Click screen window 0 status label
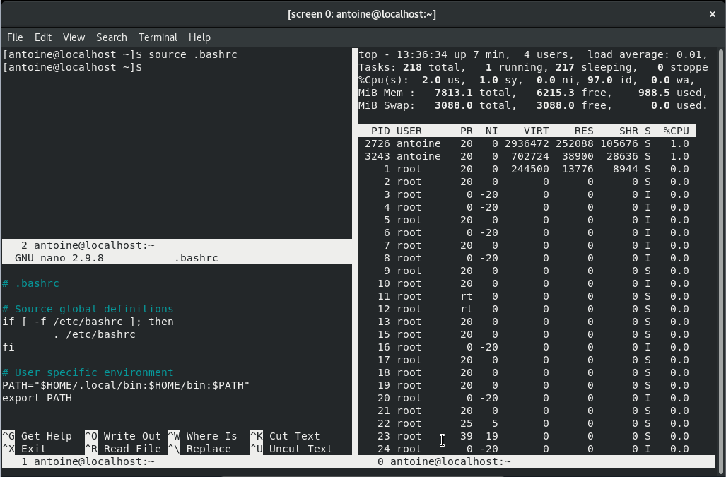The width and height of the screenshot is (726, 477). (x=444, y=461)
